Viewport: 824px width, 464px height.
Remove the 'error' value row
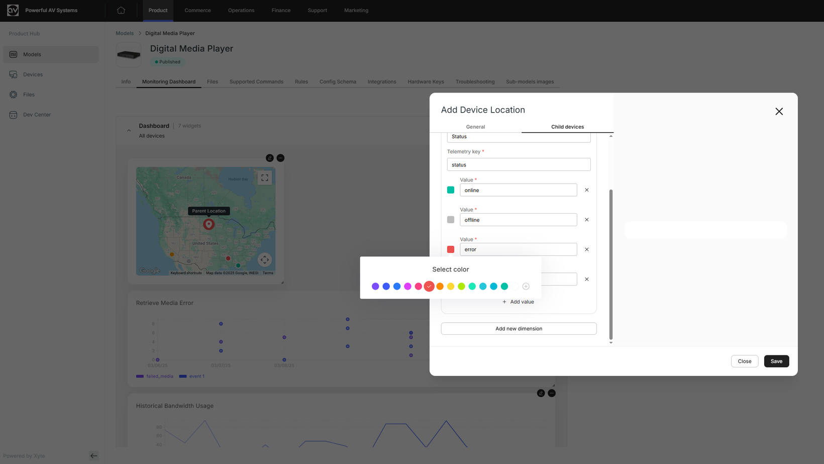pos(587,249)
